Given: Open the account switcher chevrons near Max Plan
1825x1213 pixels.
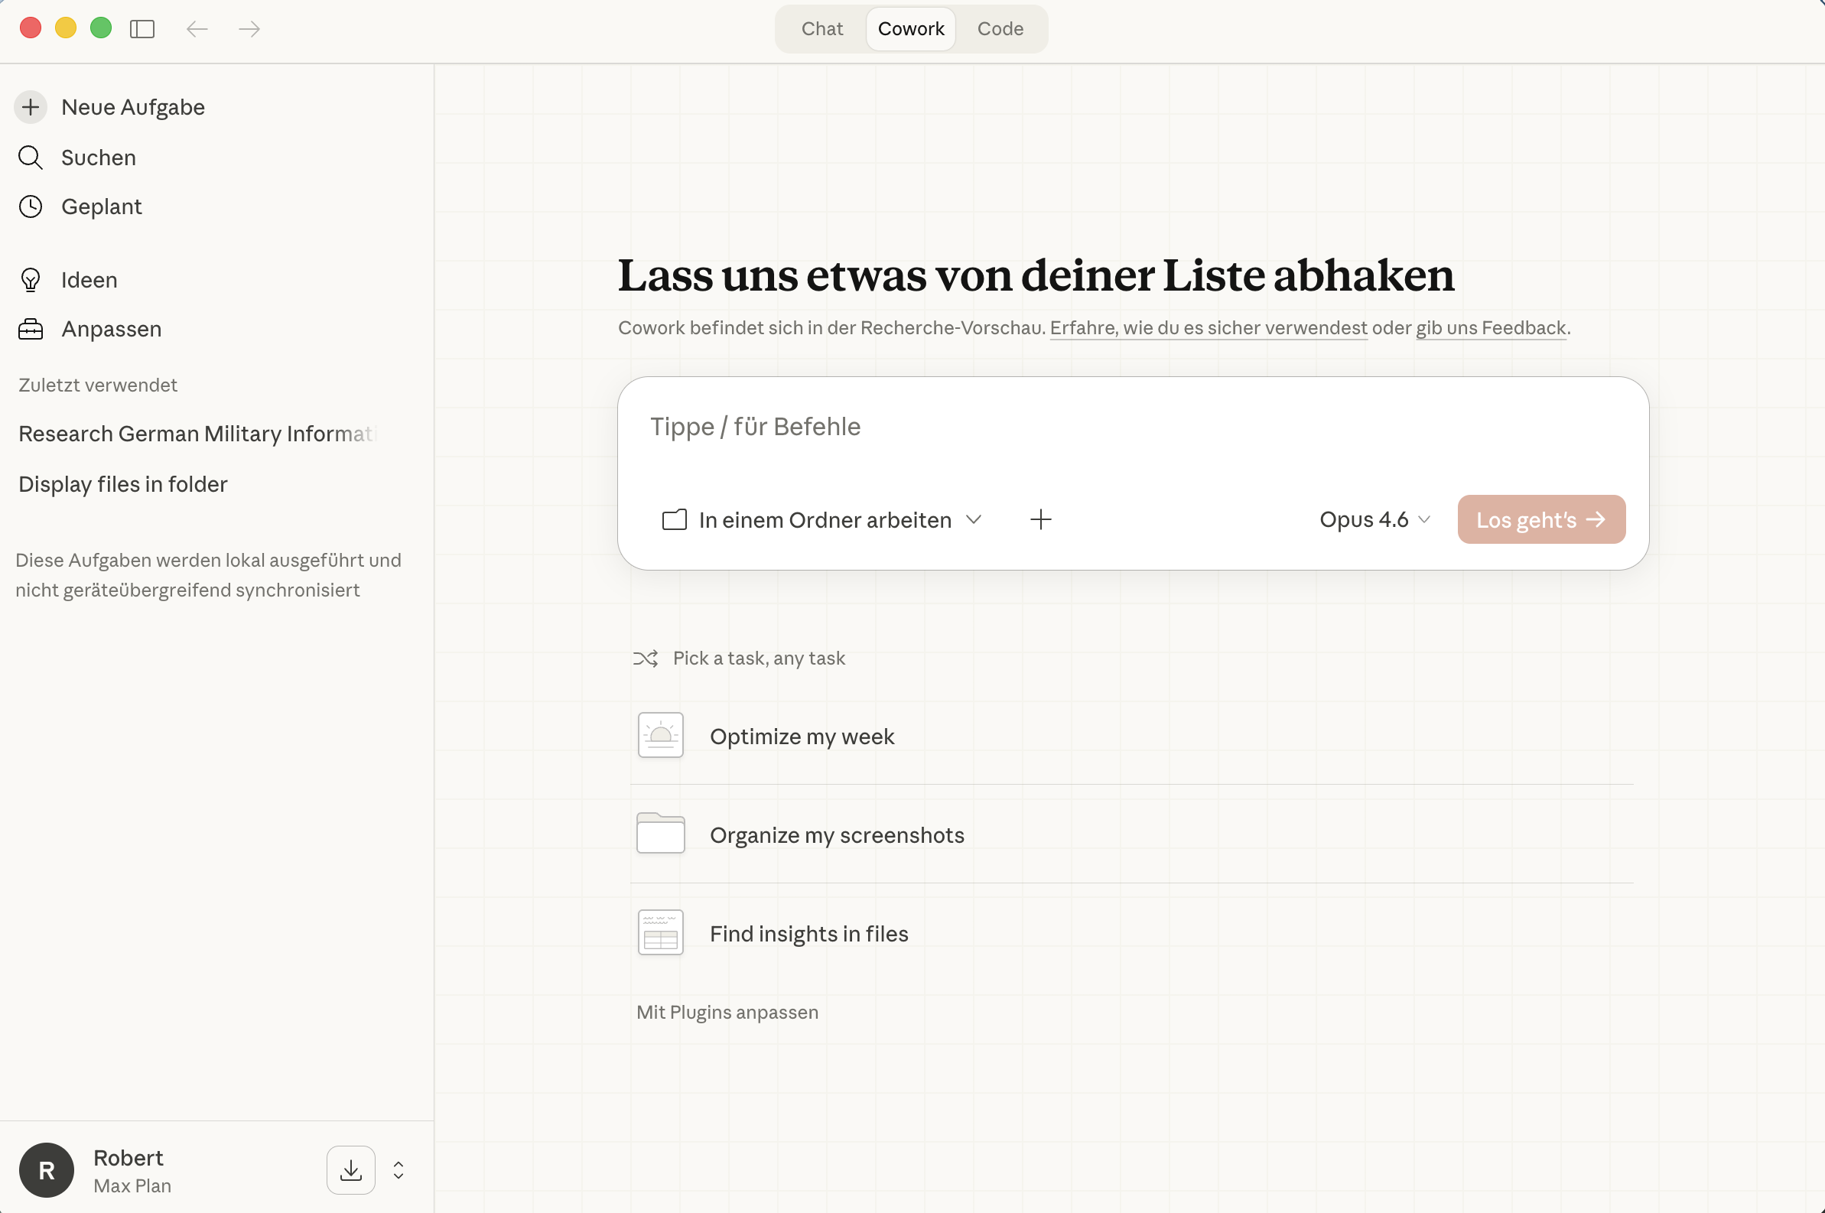Looking at the screenshot, I should (x=398, y=1169).
